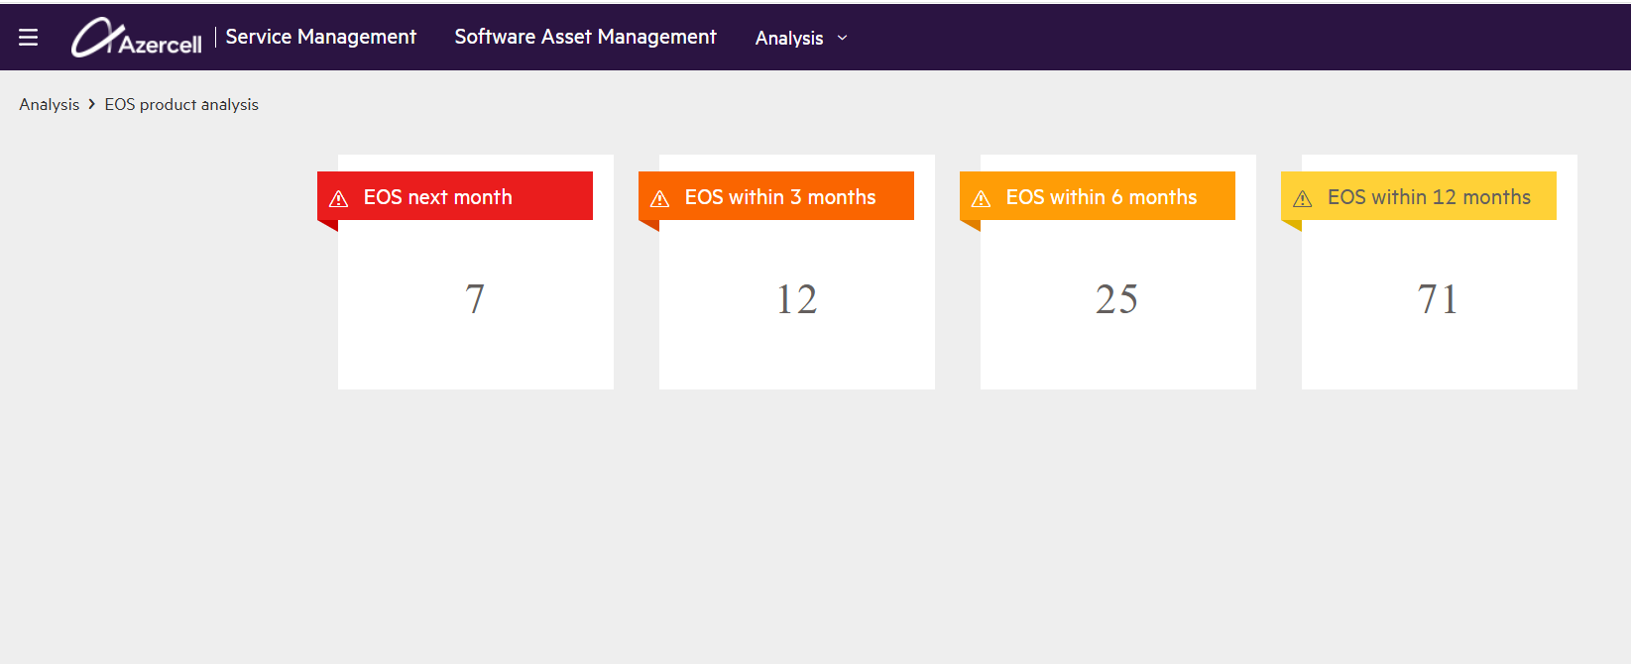Select EOS product analysis breadcrumb item
The width and height of the screenshot is (1631, 664).
click(x=181, y=104)
